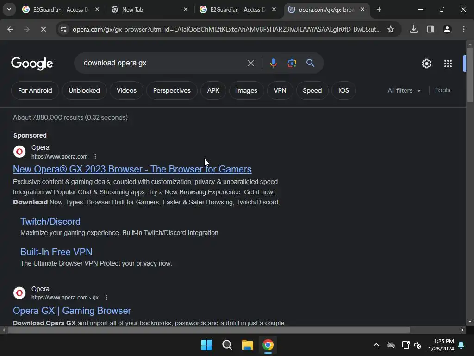Filter results by For Android
The image size is (474, 356).
(x=35, y=90)
